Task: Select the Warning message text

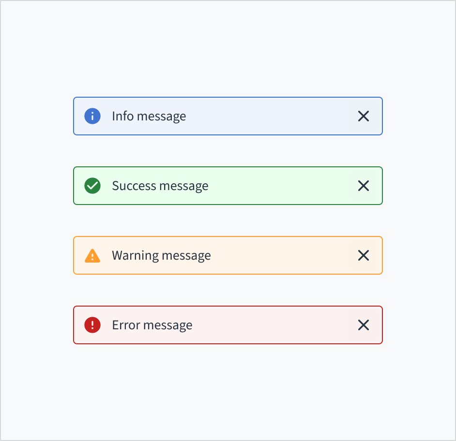Action: click(x=161, y=255)
